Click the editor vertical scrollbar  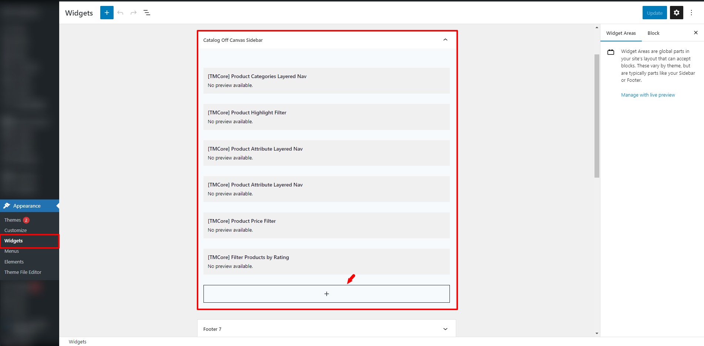click(596, 111)
